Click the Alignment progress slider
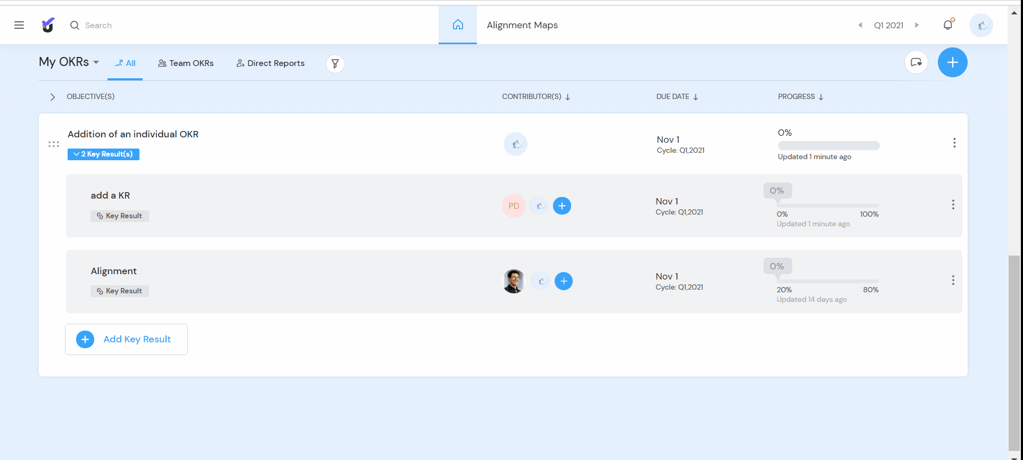 click(x=827, y=281)
